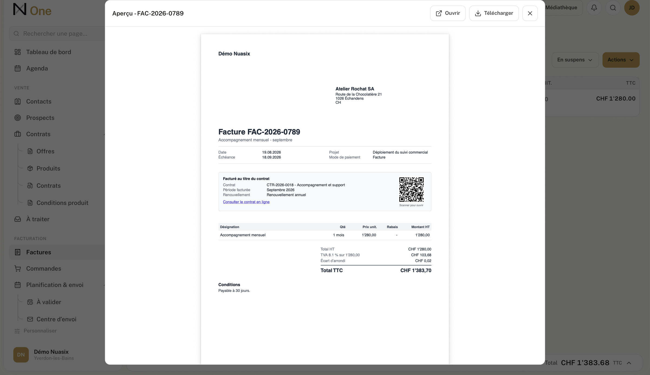This screenshot has height=375, width=650.
Task: Click the À valider calendar-clock icon
Action: tap(30, 302)
